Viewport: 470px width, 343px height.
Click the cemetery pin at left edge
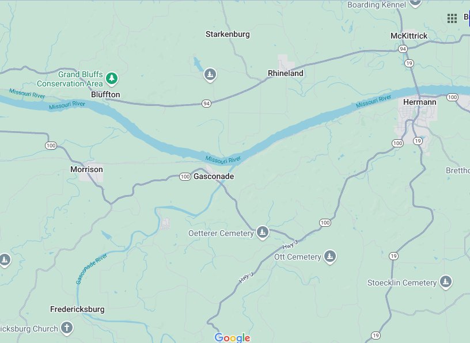5,260
